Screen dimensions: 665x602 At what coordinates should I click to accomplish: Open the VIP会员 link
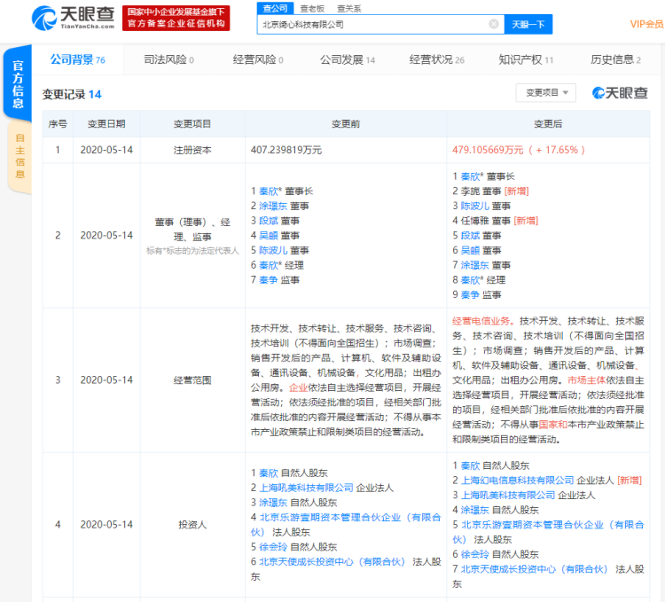point(646,24)
